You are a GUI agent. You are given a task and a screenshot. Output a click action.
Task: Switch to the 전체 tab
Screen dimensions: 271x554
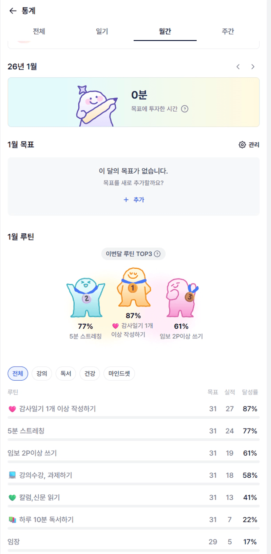pyautogui.click(x=39, y=31)
